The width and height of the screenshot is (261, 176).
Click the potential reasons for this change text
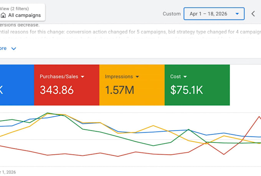(130, 32)
